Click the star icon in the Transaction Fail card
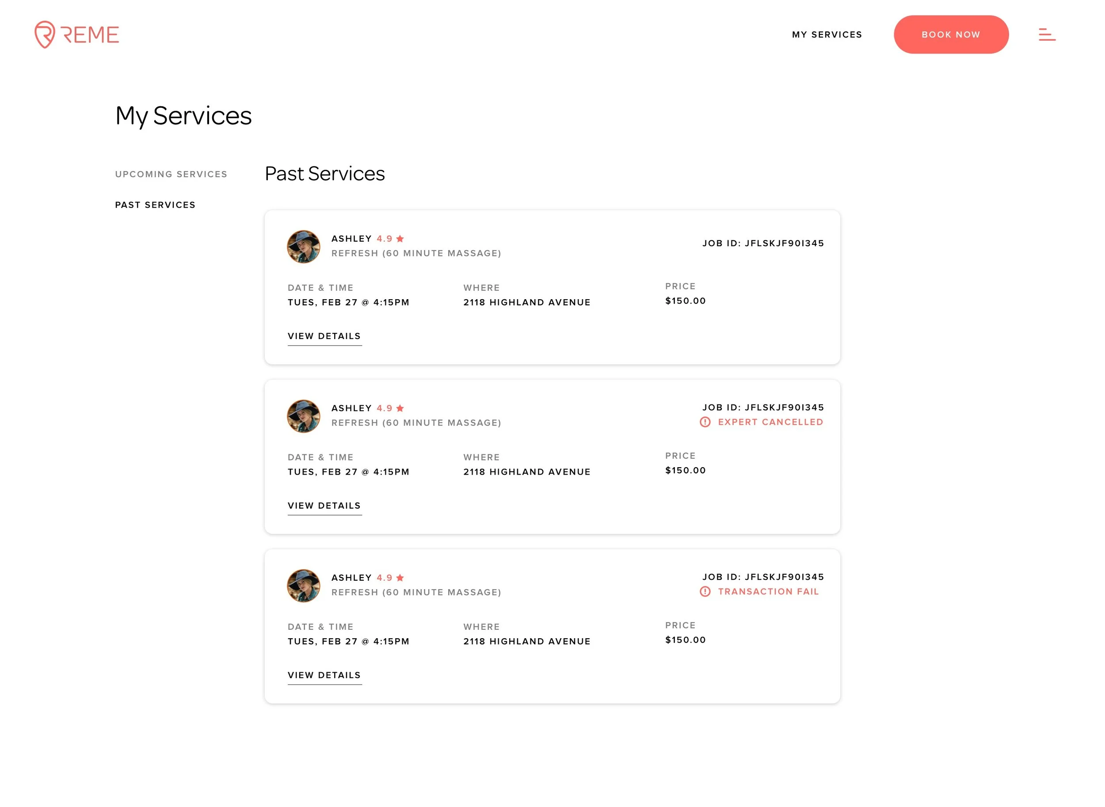The width and height of the screenshot is (1105, 807). (x=400, y=578)
